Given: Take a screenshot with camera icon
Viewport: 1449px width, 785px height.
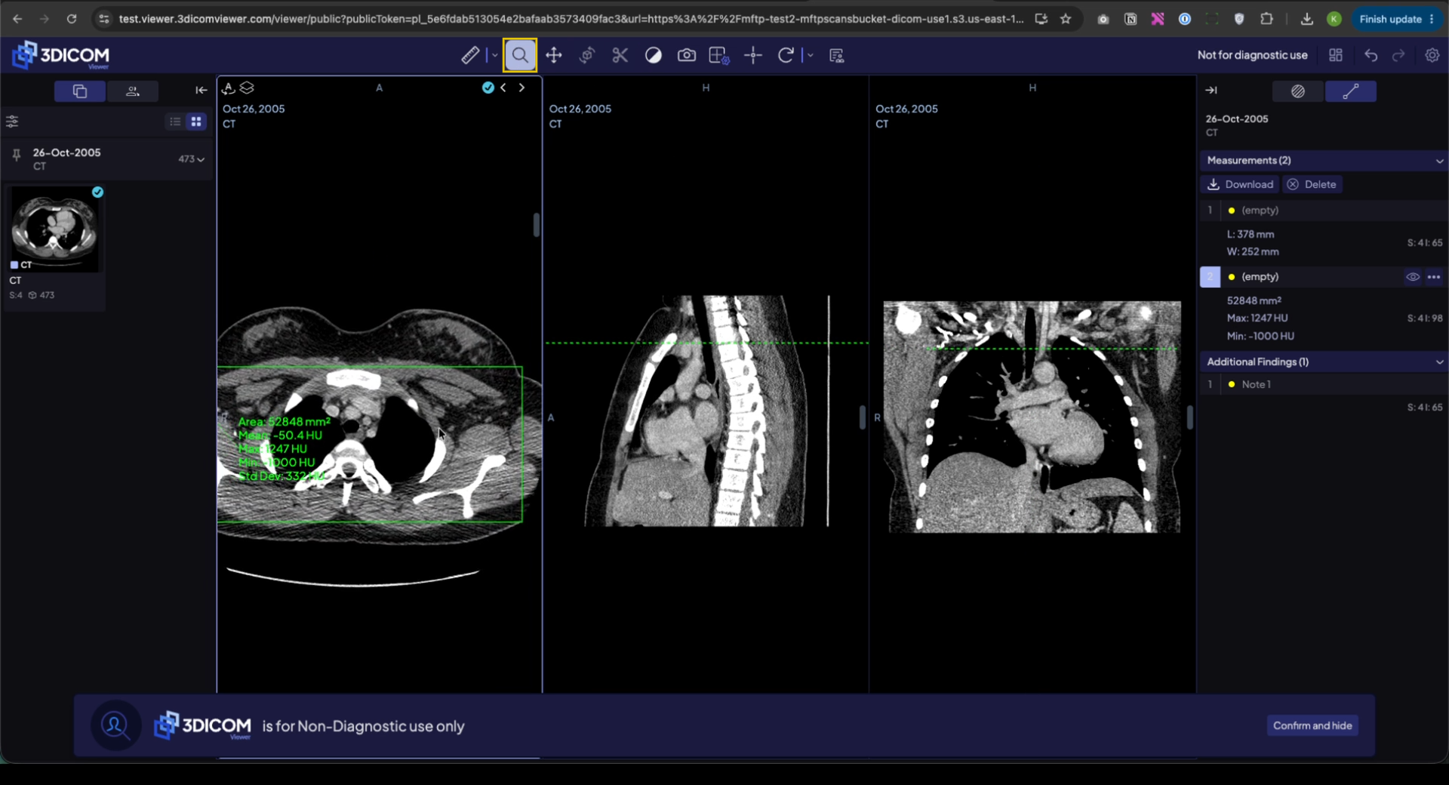Looking at the screenshot, I should point(686,55).
